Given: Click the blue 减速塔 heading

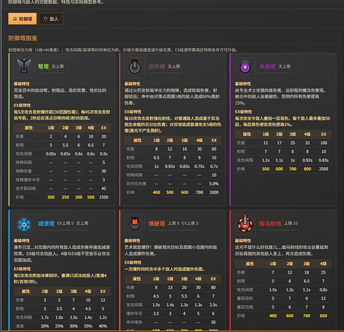Looking at the screenshot, I should (46, 224).
